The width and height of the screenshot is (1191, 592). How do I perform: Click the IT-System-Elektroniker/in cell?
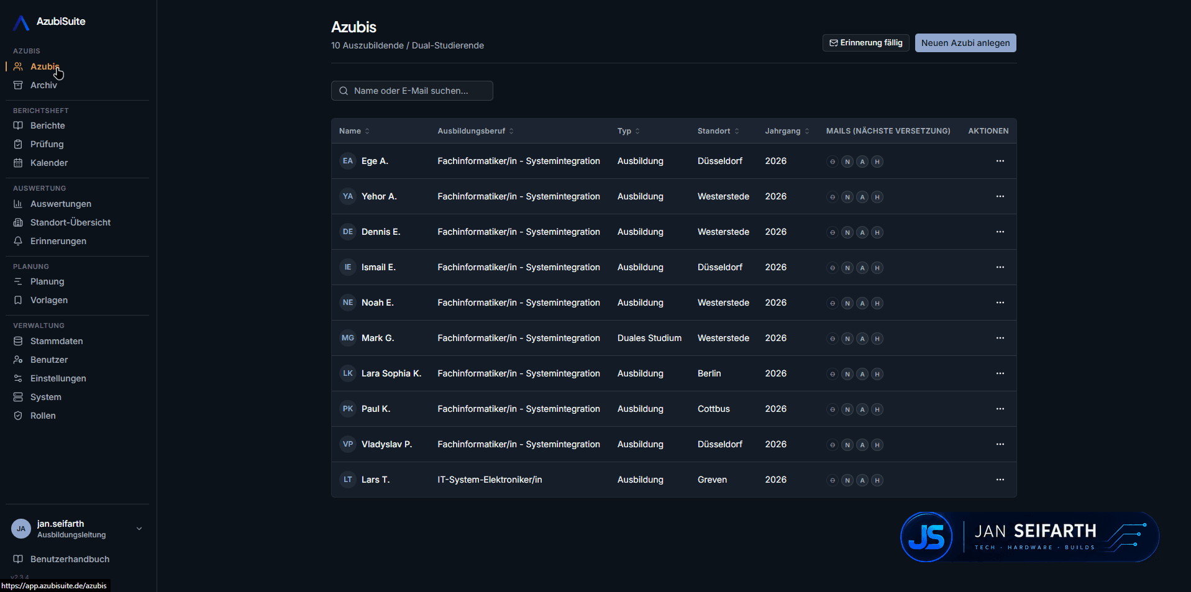[x=490, y=480]
